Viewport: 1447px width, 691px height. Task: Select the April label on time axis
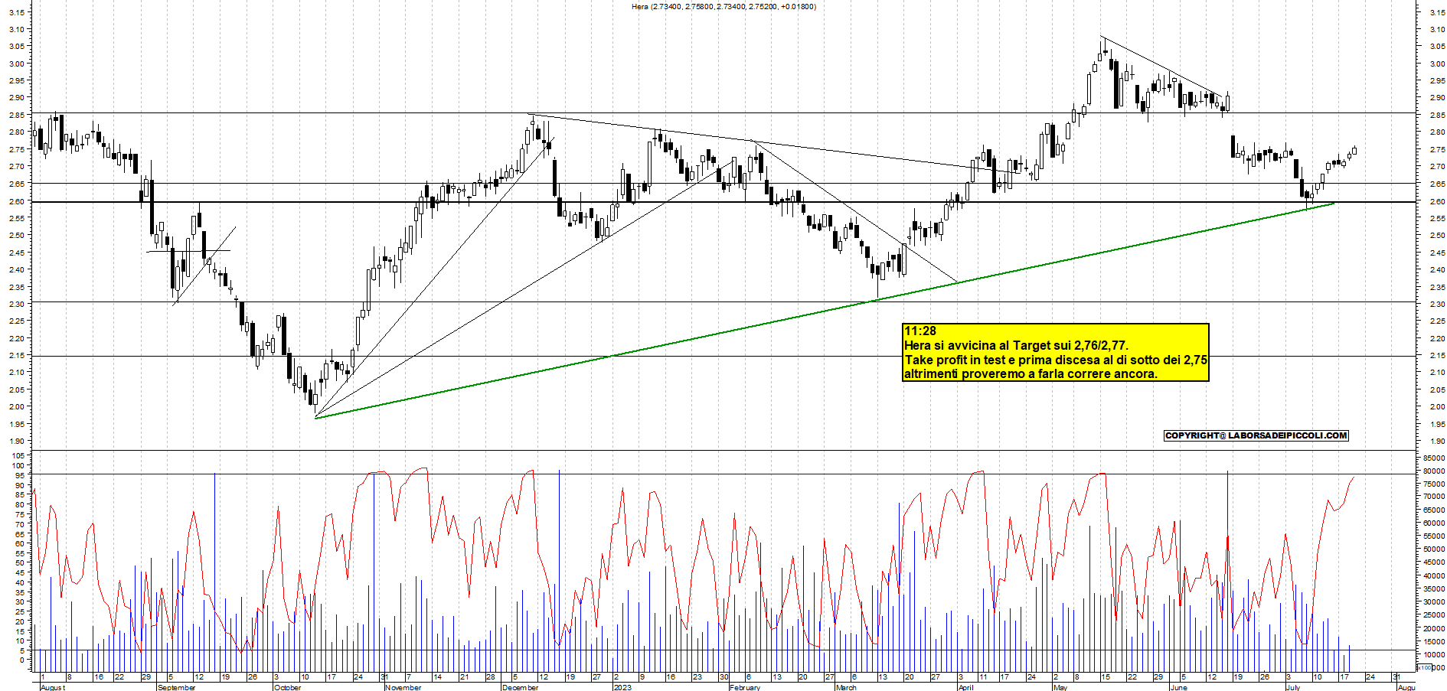point(966,687)
